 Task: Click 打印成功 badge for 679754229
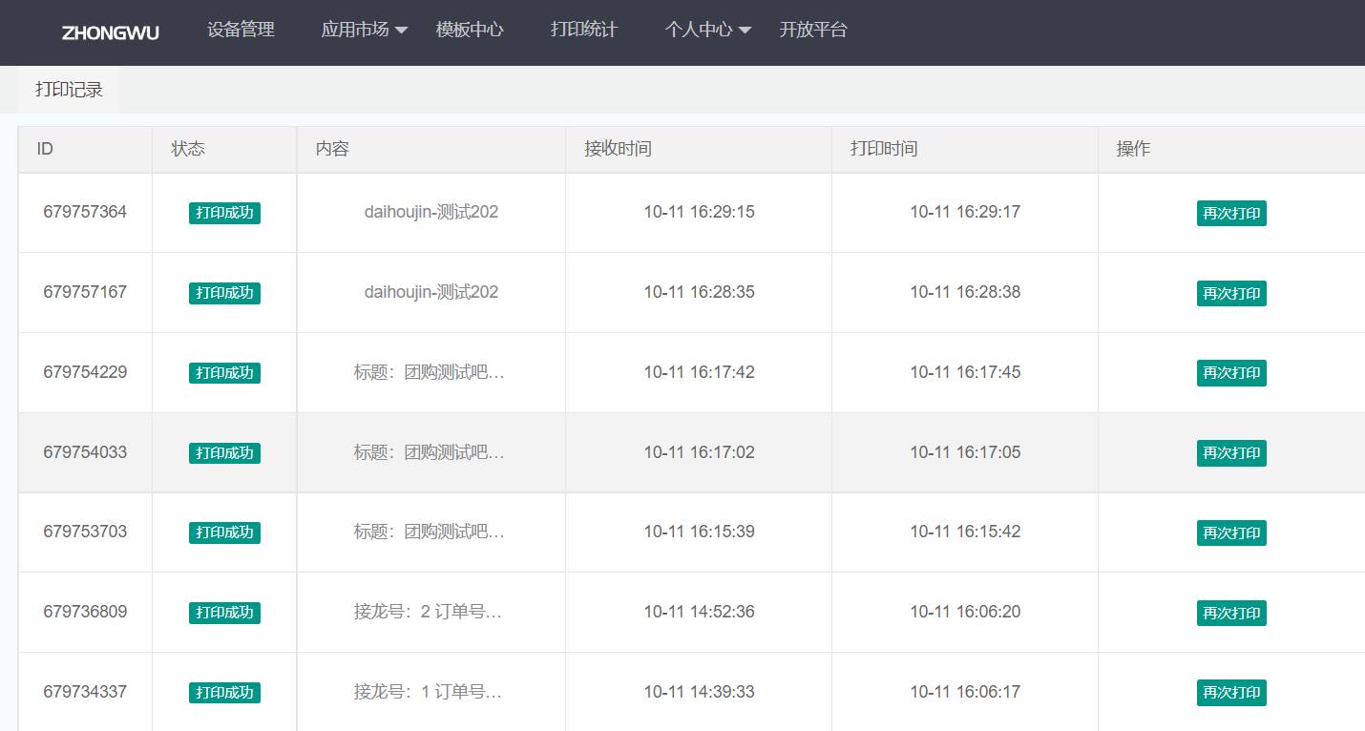click(x=224, y=373)
